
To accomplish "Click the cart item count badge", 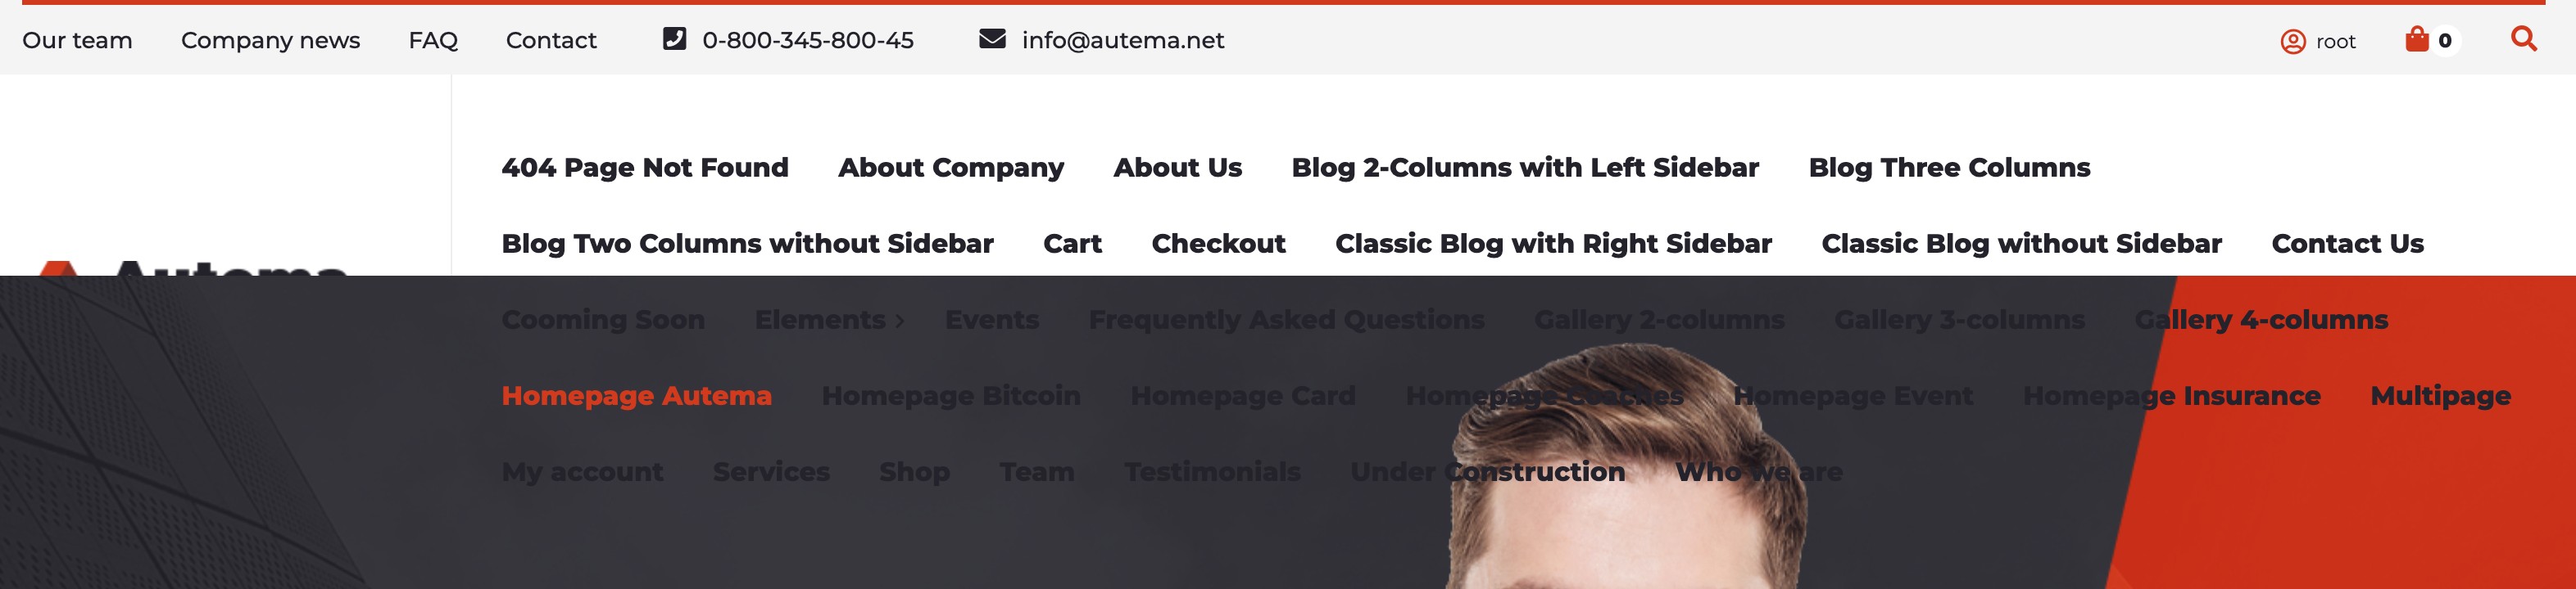I will pos(2445,41).
